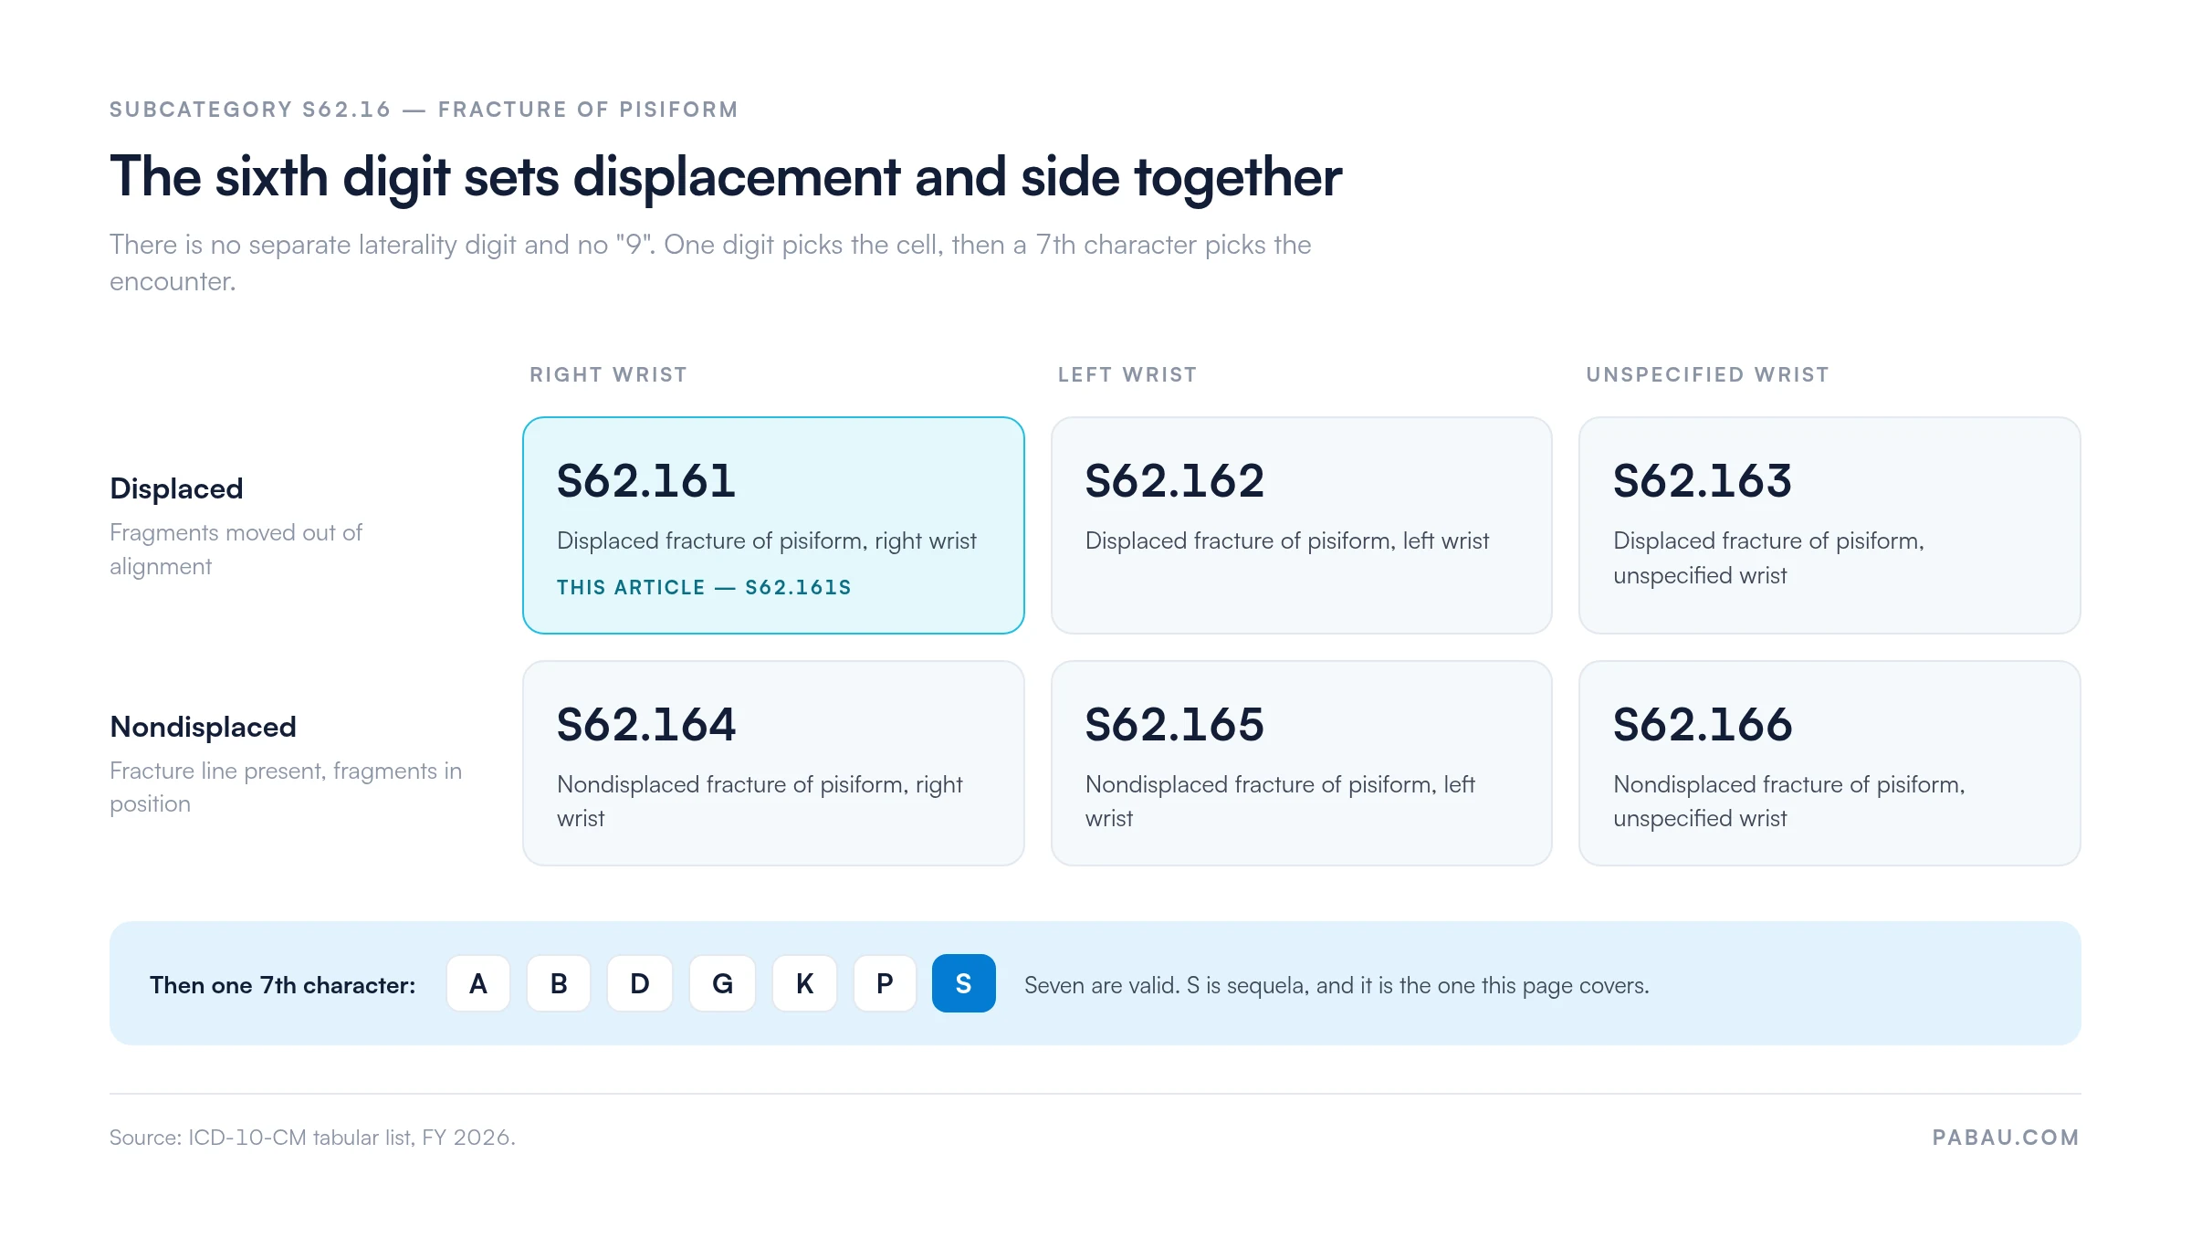Choose the 7th character K chip
This screenshot has width=2191, height=1238.
coord(804,983)
